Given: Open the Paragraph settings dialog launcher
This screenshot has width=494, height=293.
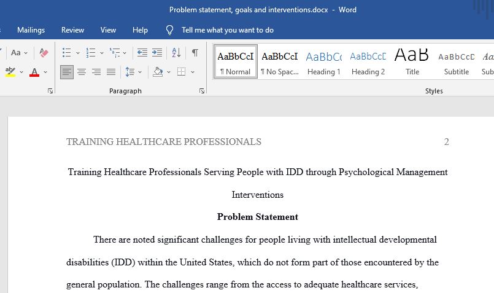Looking at the screenshot, I should [x=202, y=91].
